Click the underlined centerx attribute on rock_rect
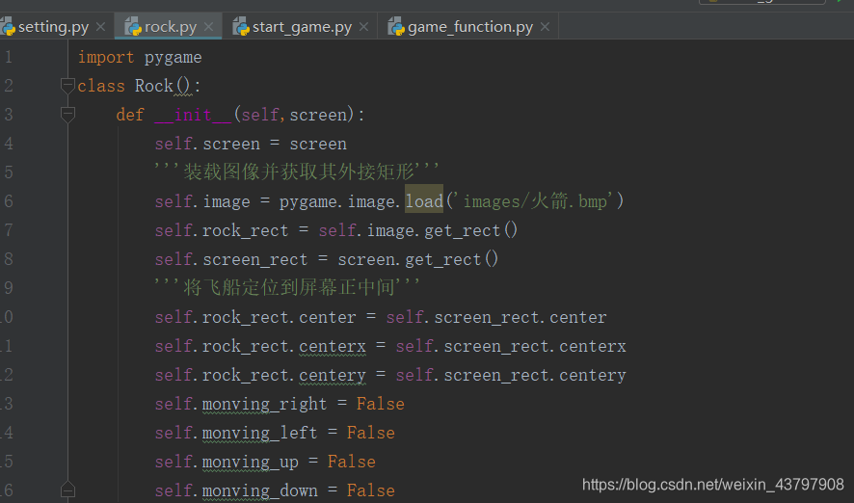 [333, 346]
